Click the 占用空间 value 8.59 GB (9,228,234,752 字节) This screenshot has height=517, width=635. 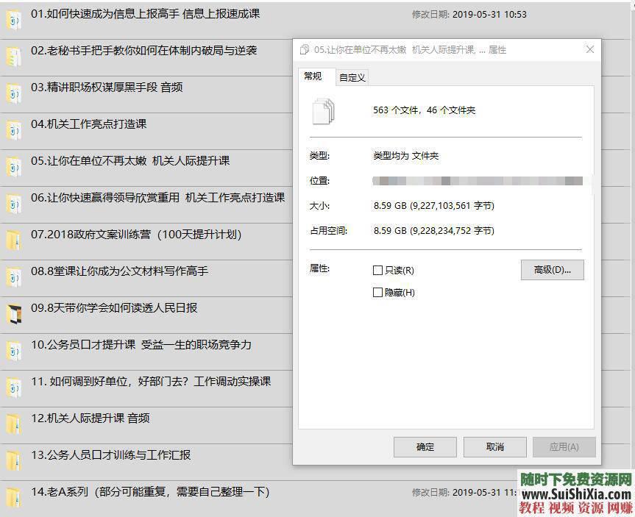(x=433, y=231)
